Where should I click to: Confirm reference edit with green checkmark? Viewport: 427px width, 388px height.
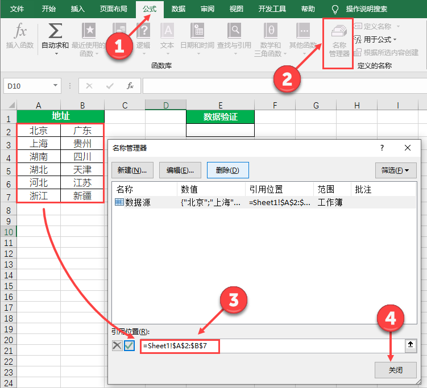(129, 345)
